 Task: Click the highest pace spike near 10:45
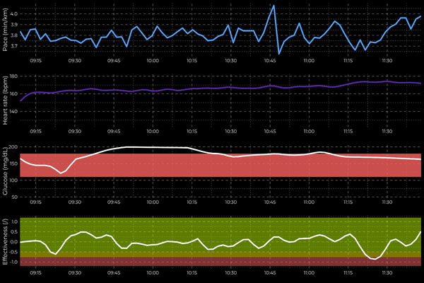[x=273, y=6]
